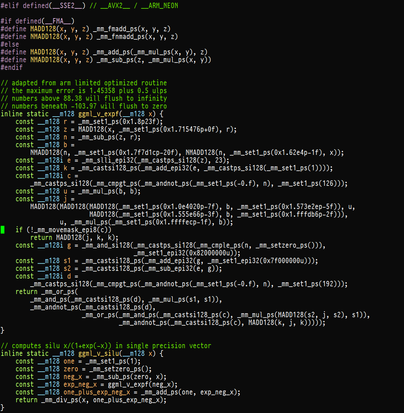Screen dimensions: 404x413
Task: Click the __ARM_NEON comment text
Action: tap(159, 5)
